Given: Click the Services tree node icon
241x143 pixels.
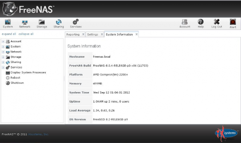Looking at the screenshot, I should pos(8,68).
